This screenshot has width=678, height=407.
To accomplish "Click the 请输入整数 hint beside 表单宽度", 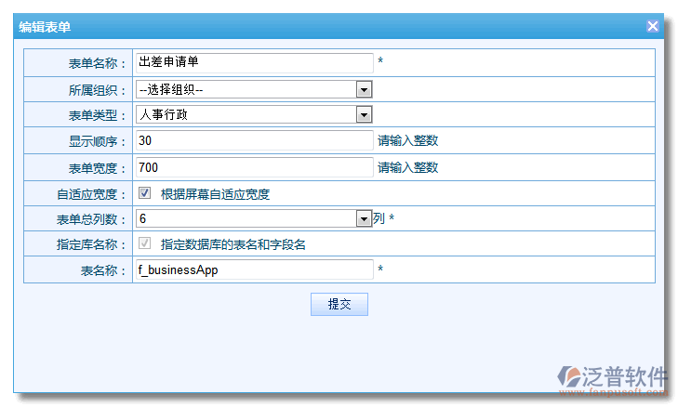I will (407, 167).
